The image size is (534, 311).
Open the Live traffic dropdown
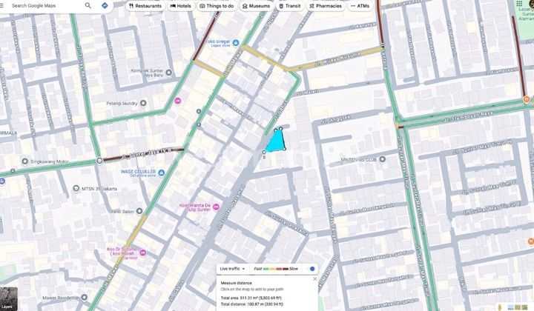[233, 269]
